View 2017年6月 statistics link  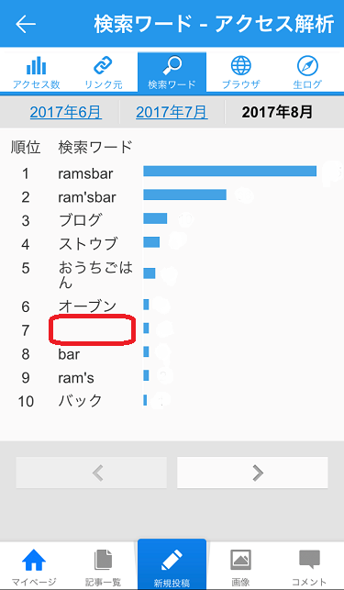(x=66, y=112)
